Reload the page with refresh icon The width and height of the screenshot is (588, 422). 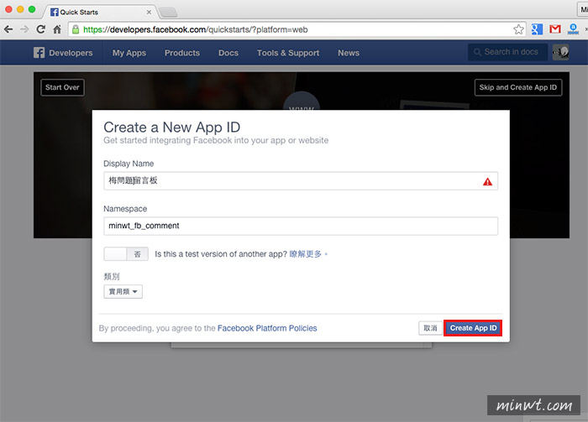41,29
